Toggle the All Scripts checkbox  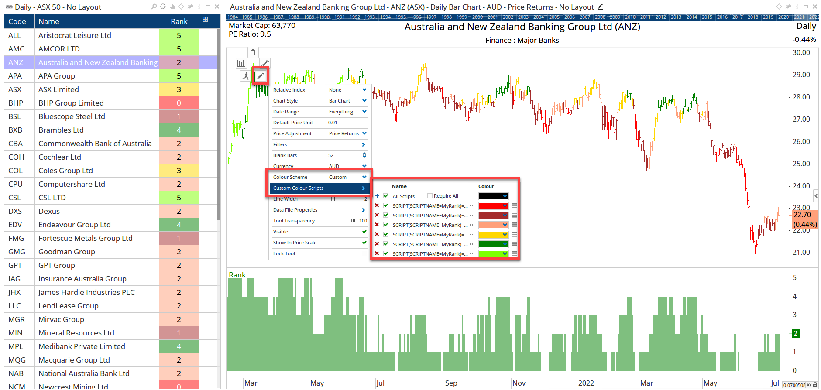point(386,196)
